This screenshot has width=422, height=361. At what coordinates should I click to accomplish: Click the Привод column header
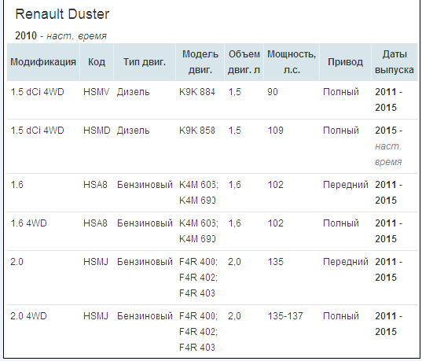[345, 62]
